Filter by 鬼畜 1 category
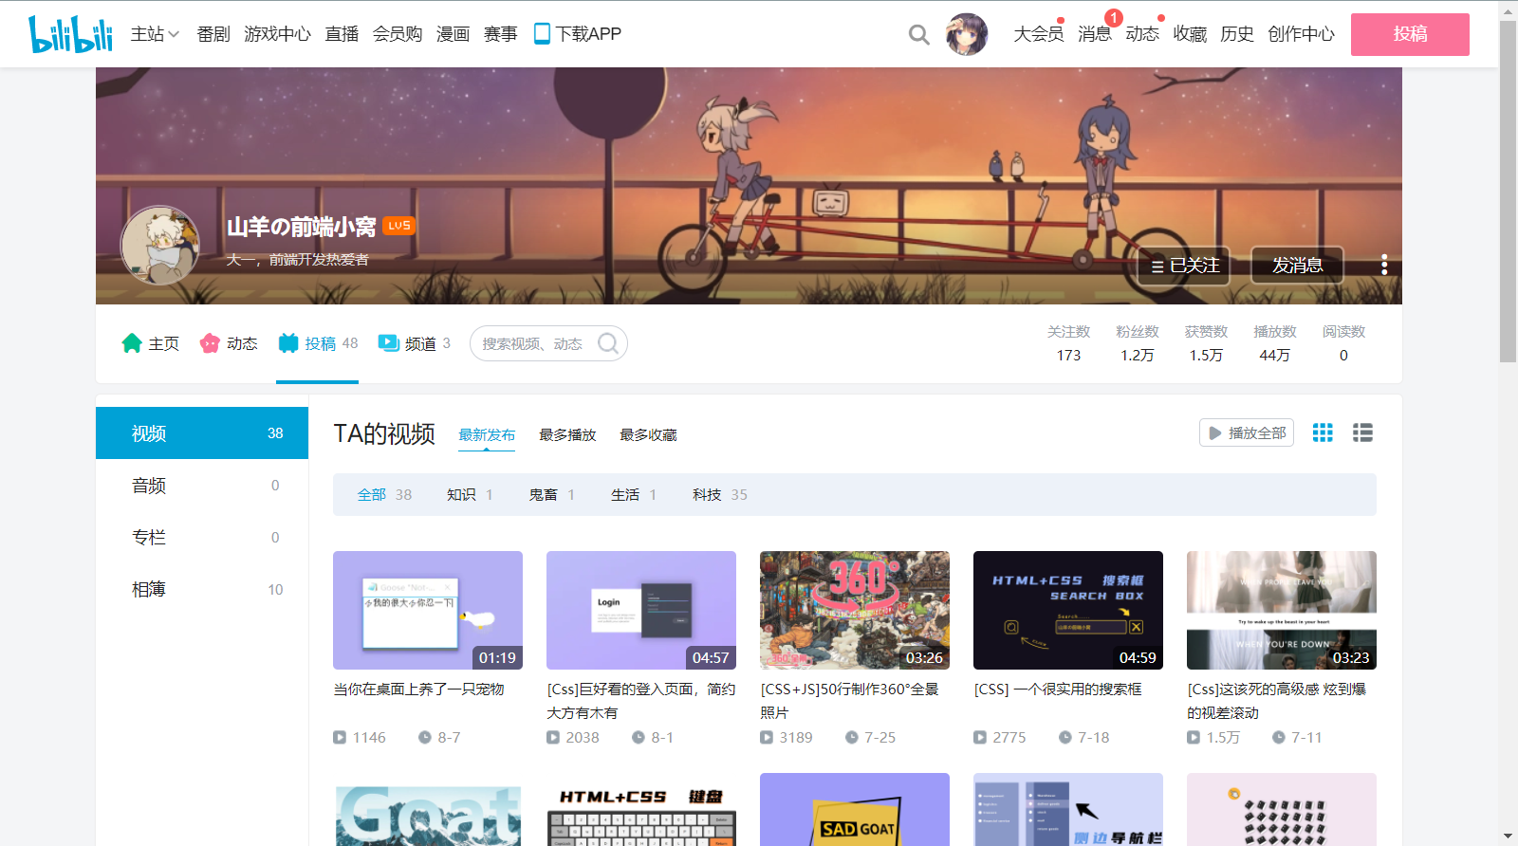Image resolution: width=1518 pixels, height=846 pixels. click(551, 494)
